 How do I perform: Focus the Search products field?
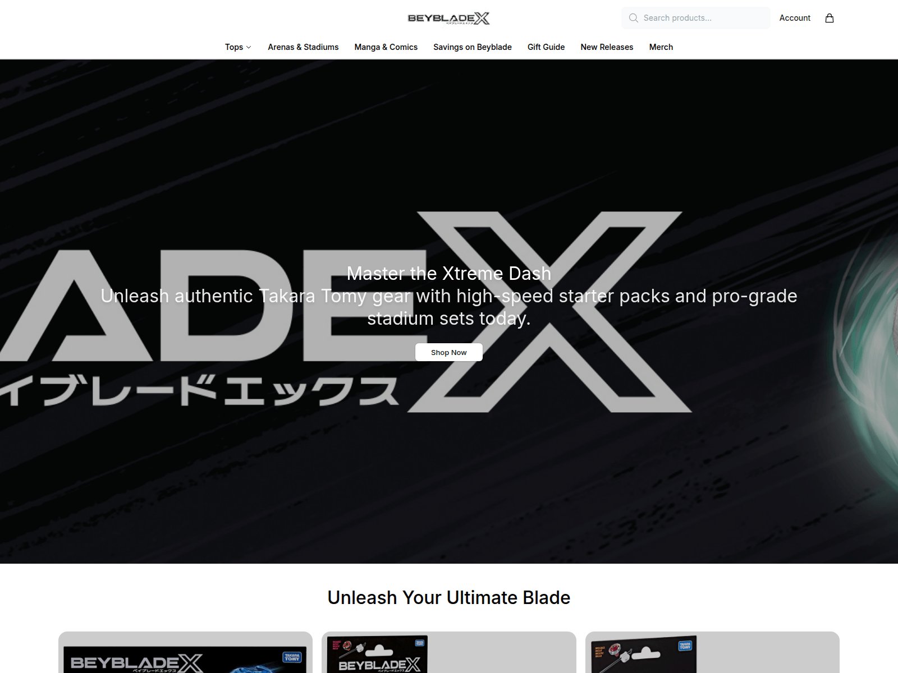click(696, 18)
